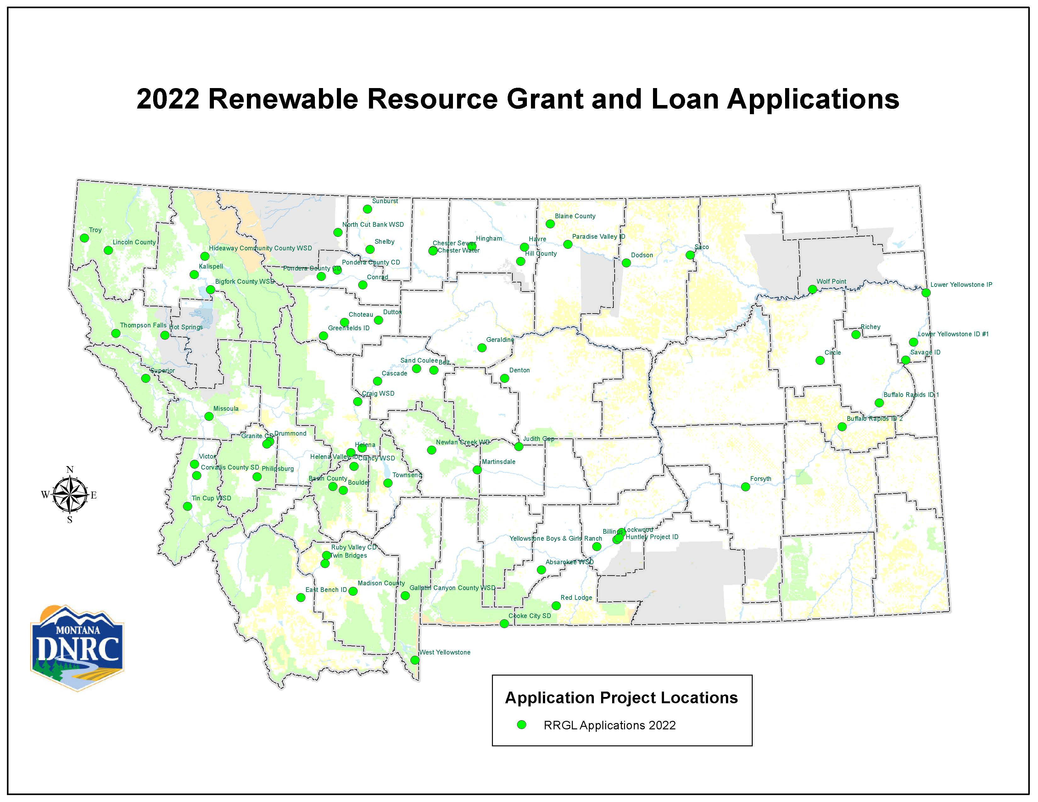Image resolution: width=1038 pixels, height=802 pixels.
Task: Click the Missoula green dot
Action: [x=209, y=416]
